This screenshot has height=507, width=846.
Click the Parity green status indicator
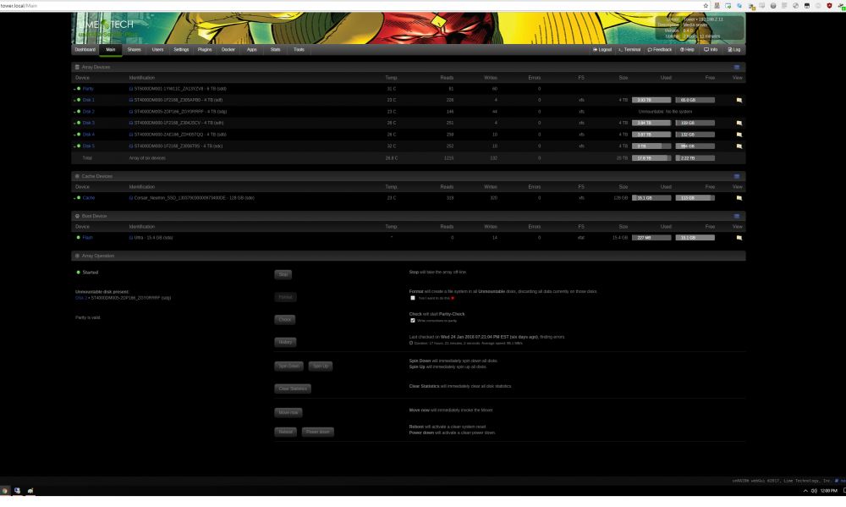tap(79, 89)
